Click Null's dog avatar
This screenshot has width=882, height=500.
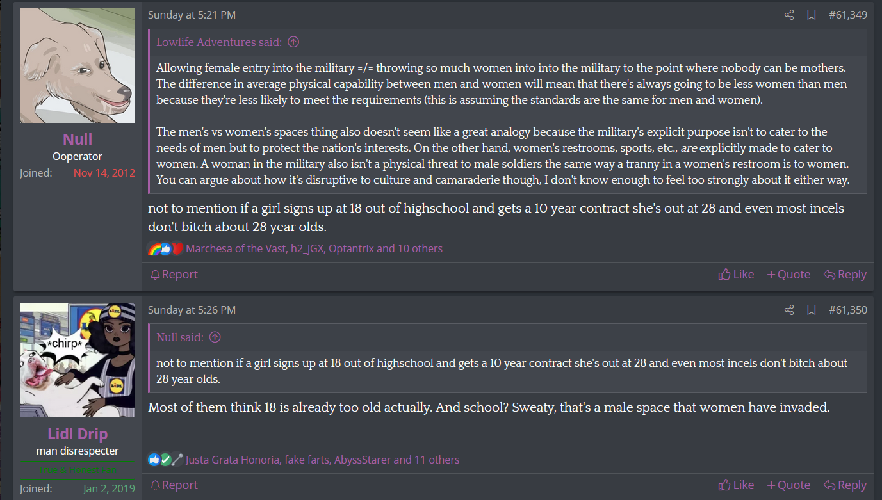coord(78,65)
